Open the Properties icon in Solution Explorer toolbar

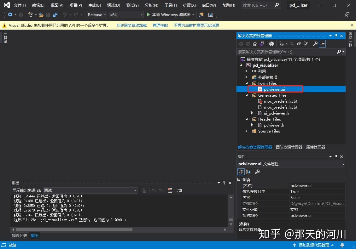click(x=315, y=44)
